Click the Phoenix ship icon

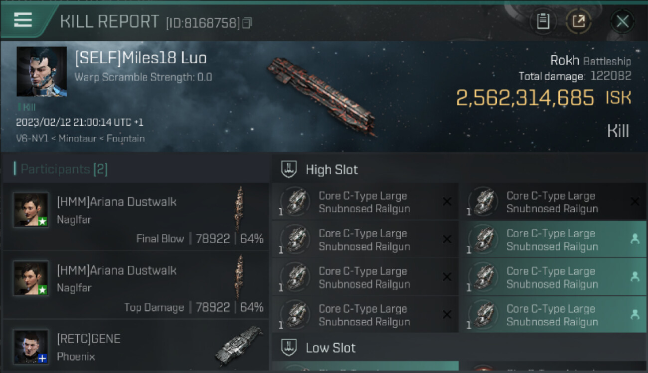coord(238,345)
